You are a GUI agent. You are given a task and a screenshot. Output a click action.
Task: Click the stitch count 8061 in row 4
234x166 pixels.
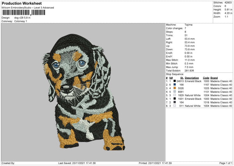181,92
